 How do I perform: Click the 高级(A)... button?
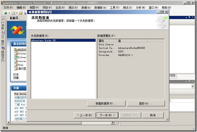coord(146,103)
